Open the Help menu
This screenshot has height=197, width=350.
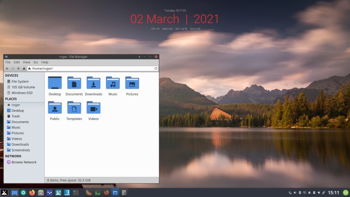click(45, 62)
